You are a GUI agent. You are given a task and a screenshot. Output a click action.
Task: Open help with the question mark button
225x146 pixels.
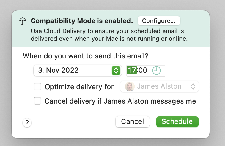tap(27, 123)
